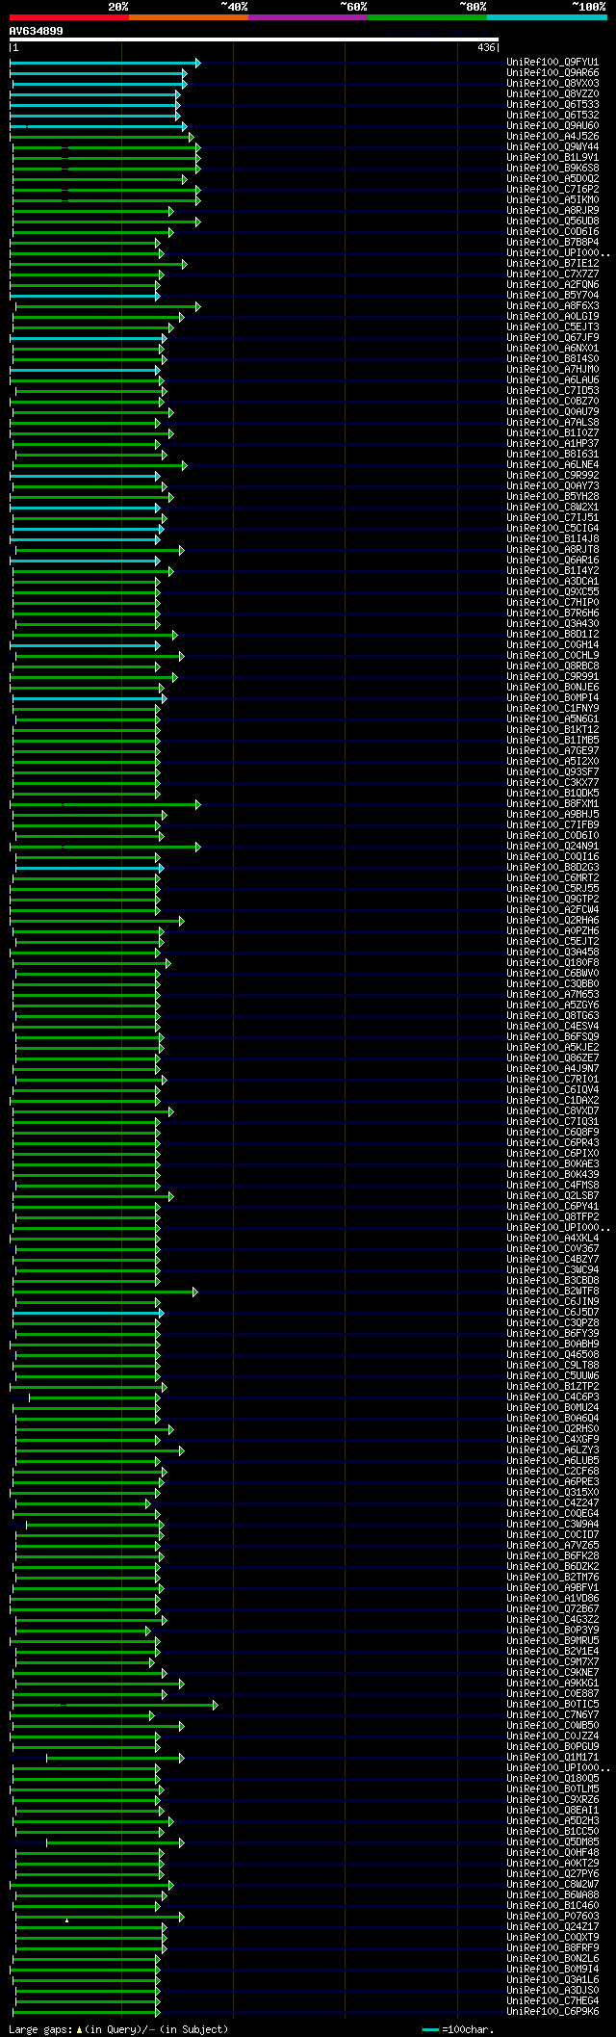Open hit UniRef100_Q9AR66
The image size is (616, 2037).
pos(552,73)
